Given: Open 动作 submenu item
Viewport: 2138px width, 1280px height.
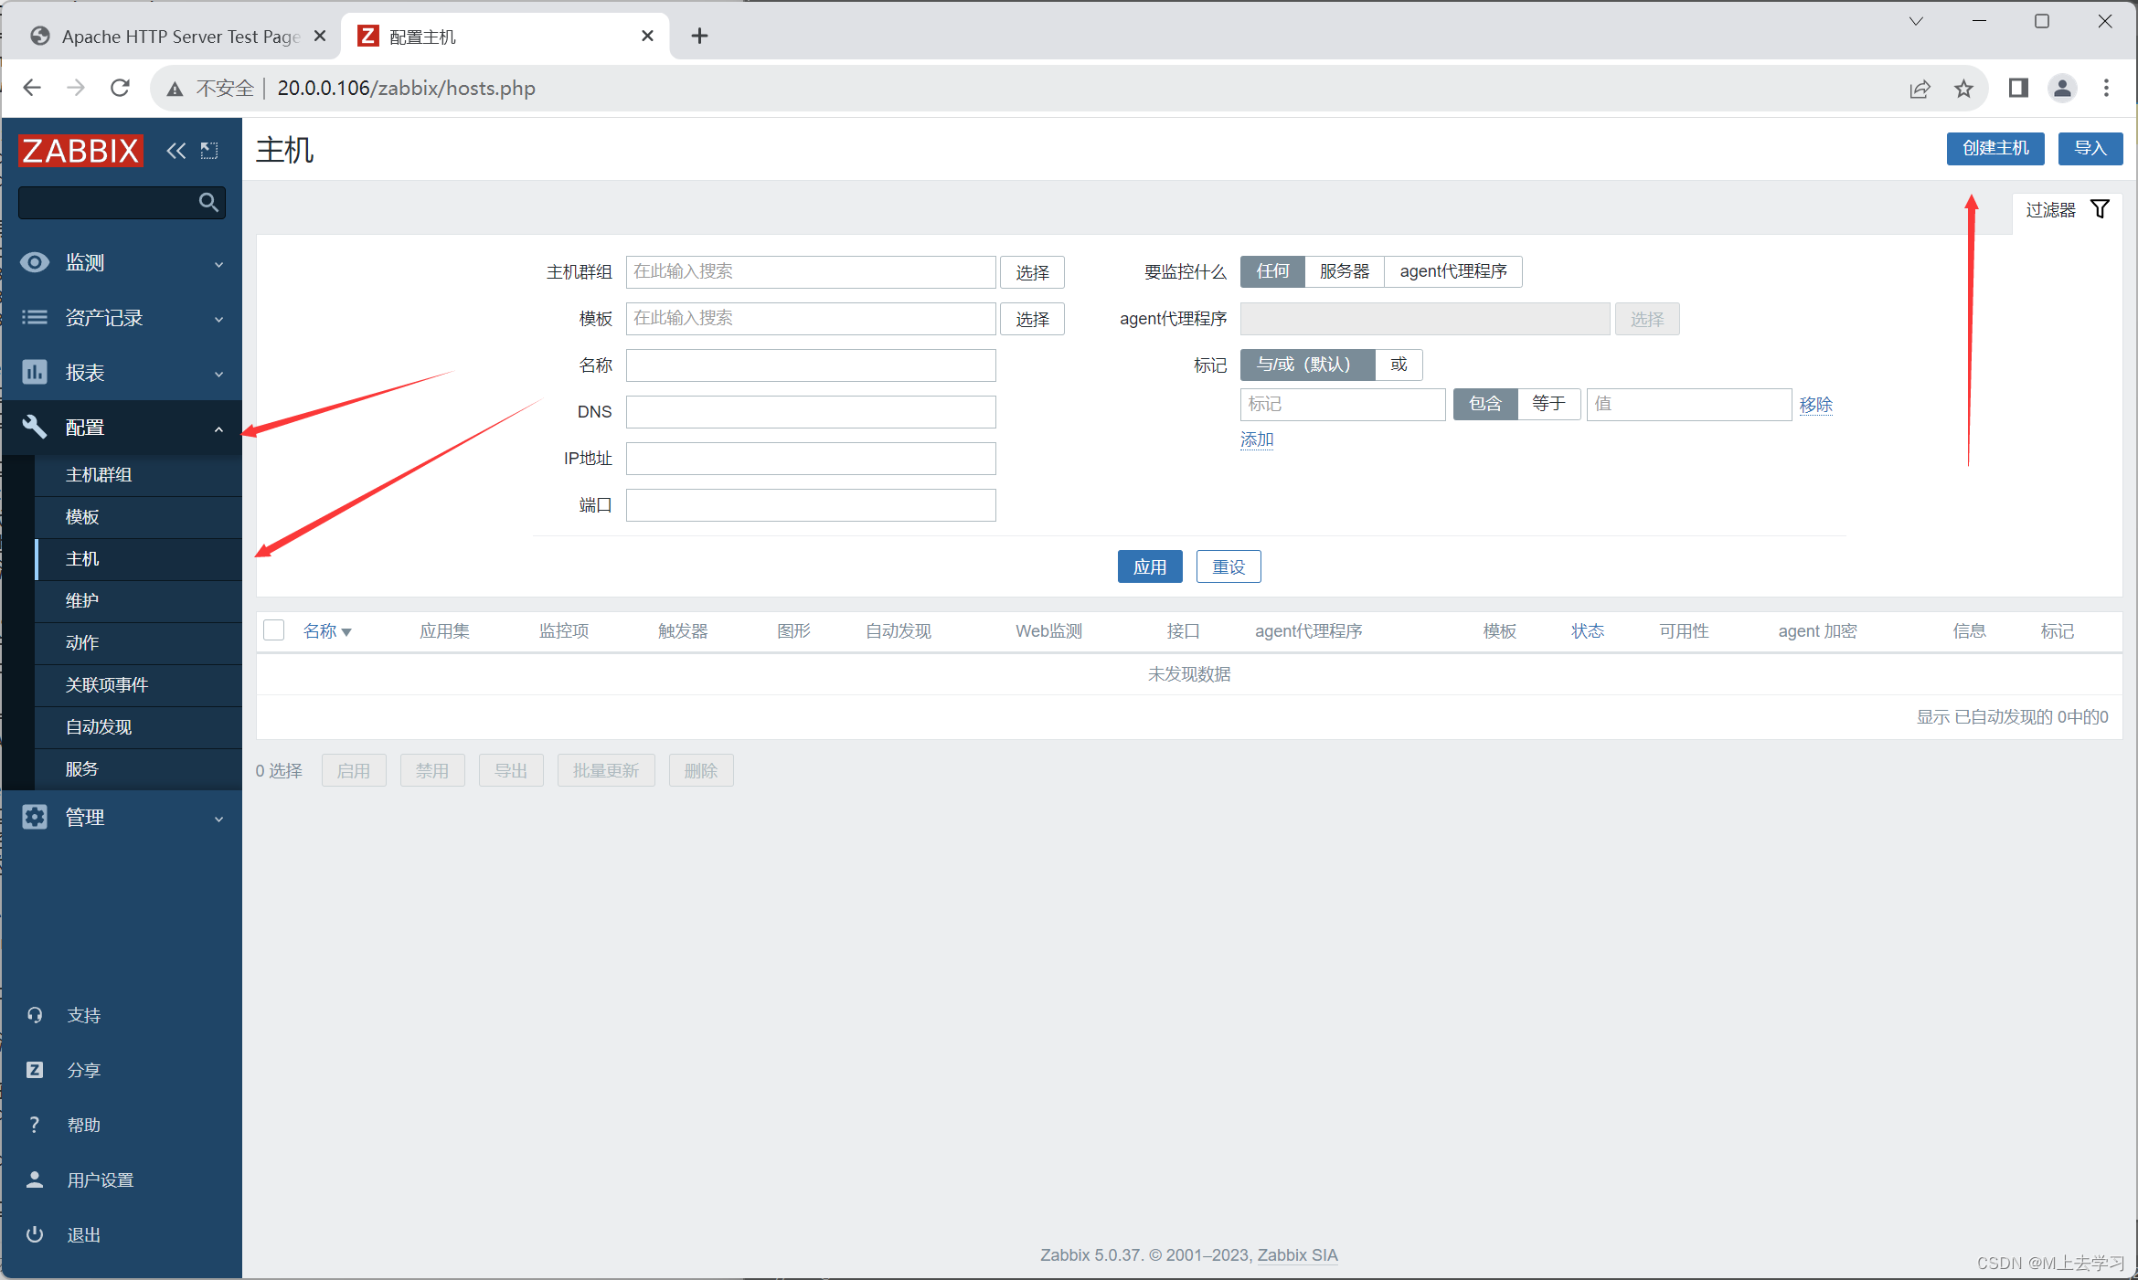Looking at the screenshot, I should [x=138, y=643].
